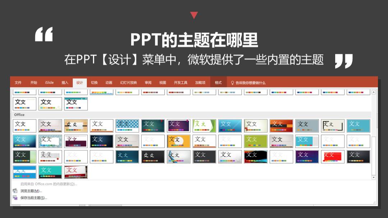Click the save current theme icon
The image size is (388, 218).
pos(15,198)
